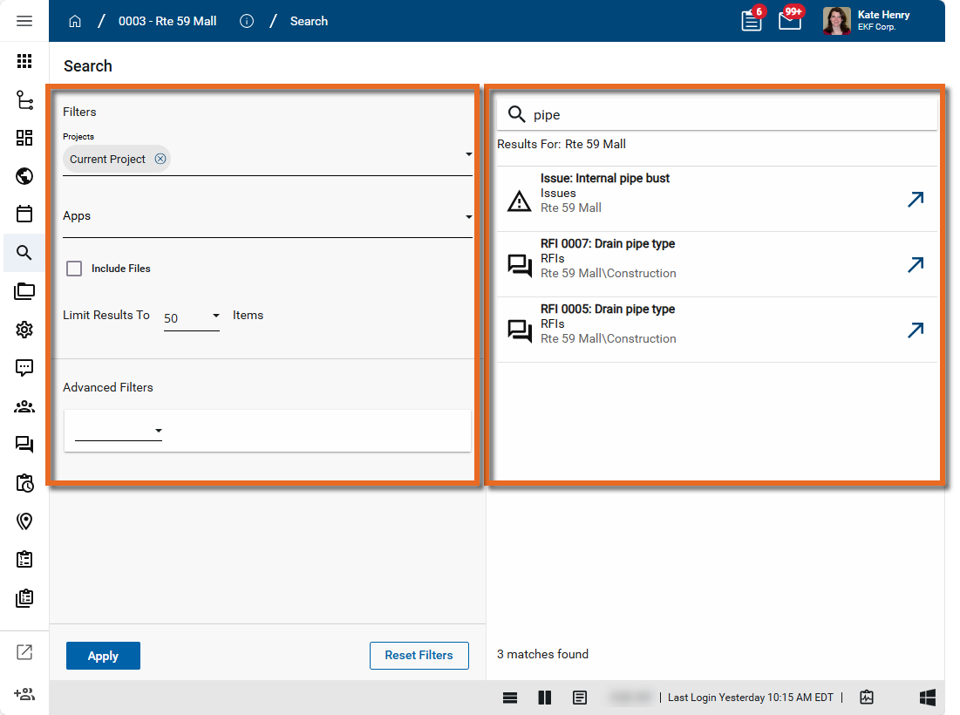The width and height of the screenshot is (960, 715).
Task: Open the RFI 0007 result arrow link
Action: click(915, 265)
